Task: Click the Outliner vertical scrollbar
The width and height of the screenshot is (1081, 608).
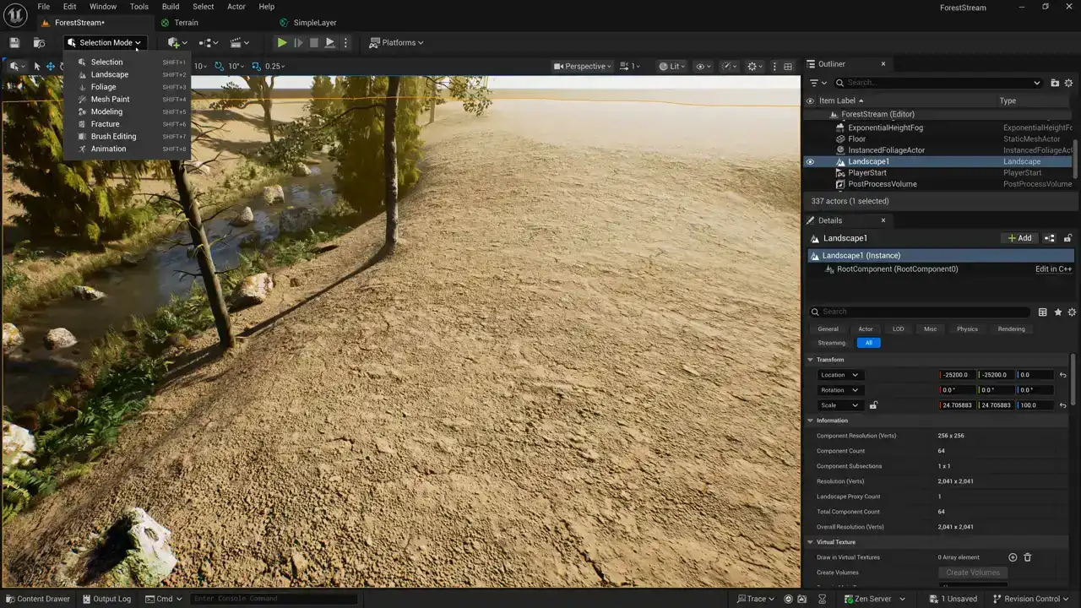Action: tap(1074, 158)
